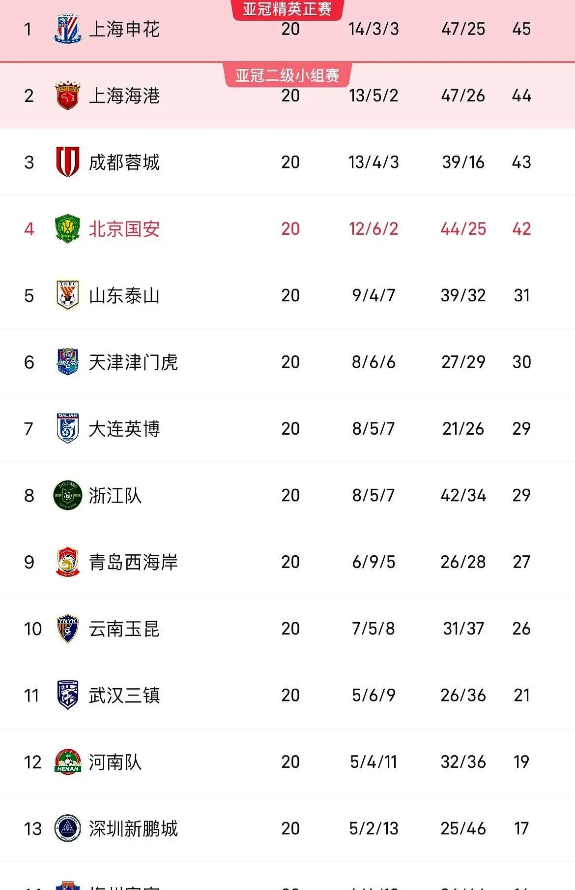Click the Zhejiang round green logo
Viewport: 575px width, 890px height.
67,495
